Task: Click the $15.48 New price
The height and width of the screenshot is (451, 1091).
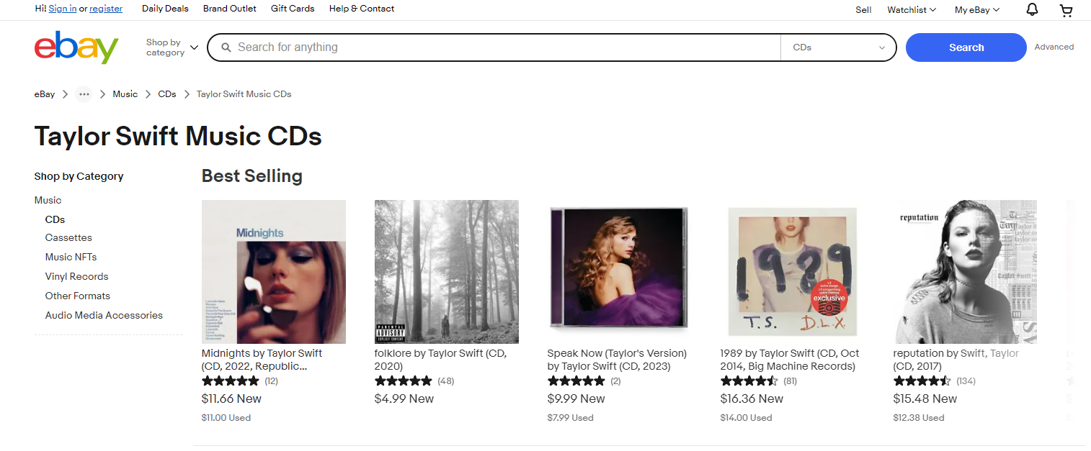Action: point(925,398)
